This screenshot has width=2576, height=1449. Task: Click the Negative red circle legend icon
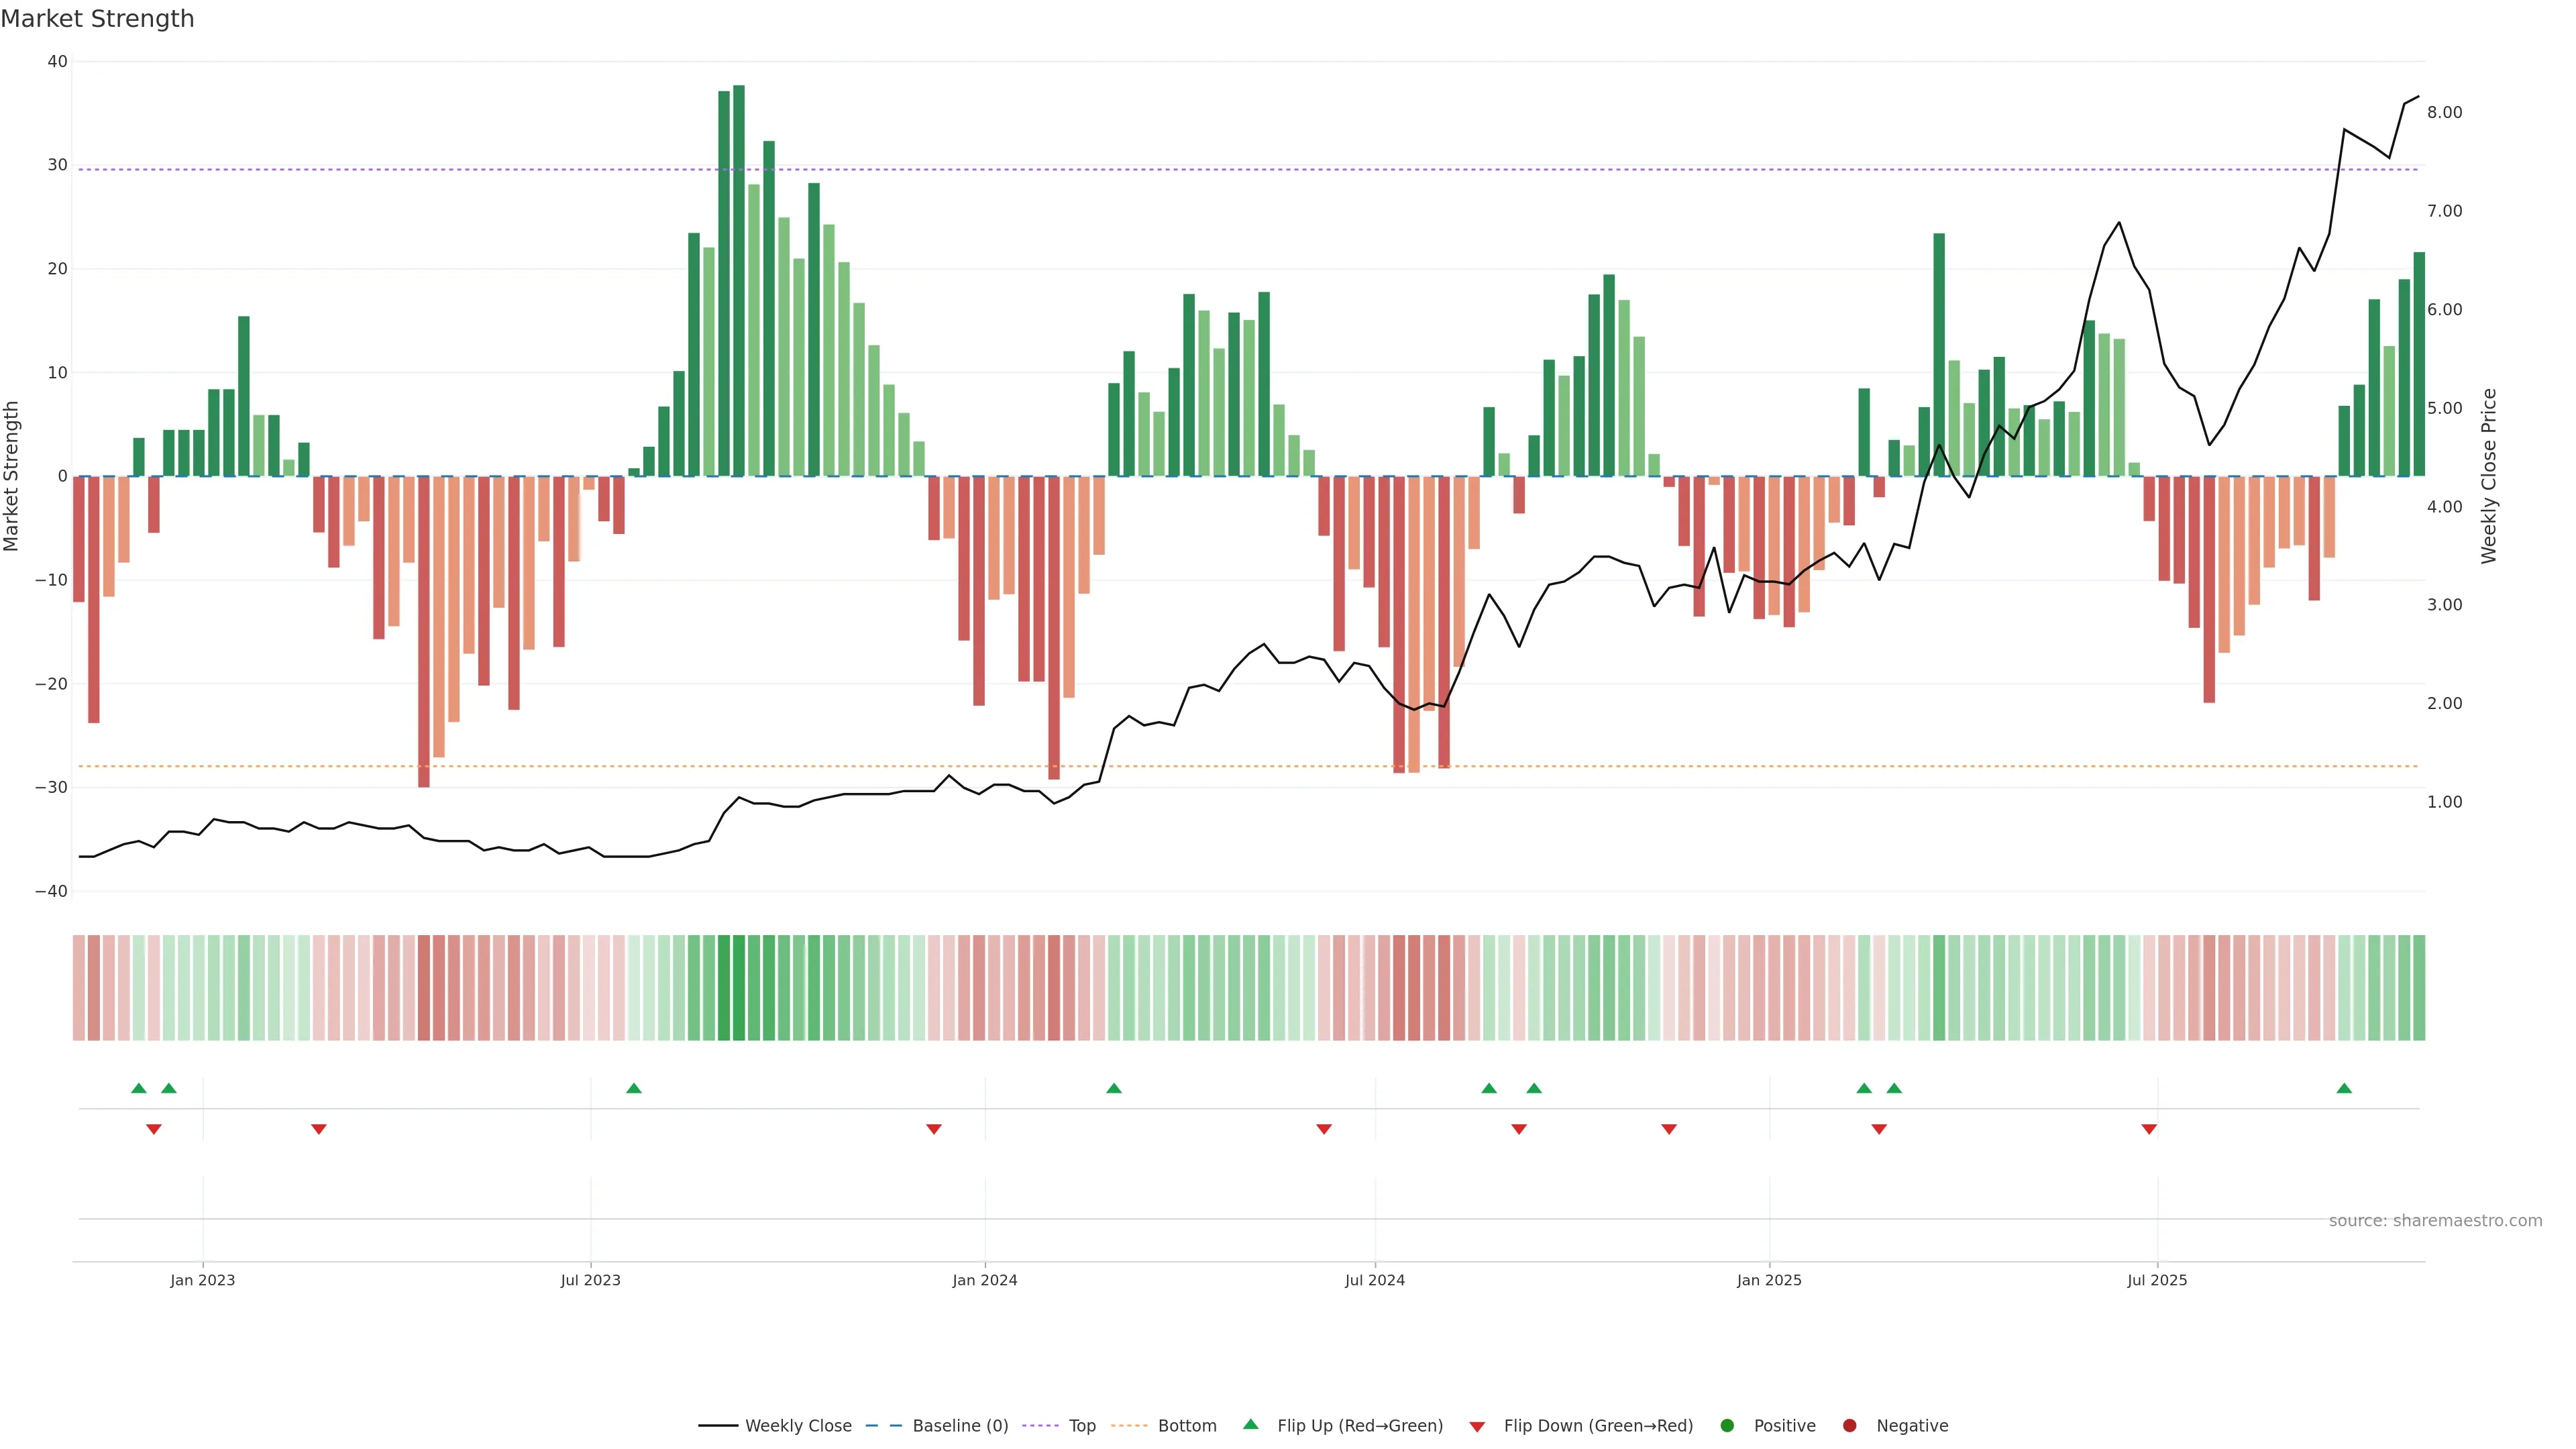pyautogui.click(x=1849, y=1425)
